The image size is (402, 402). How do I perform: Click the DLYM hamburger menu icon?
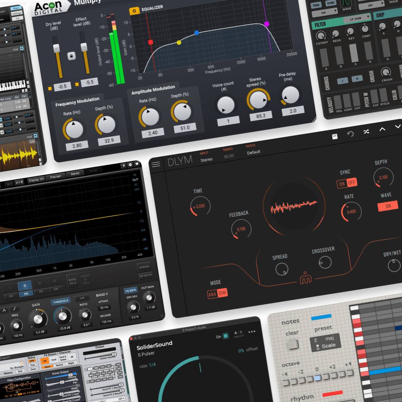tap(156, 164)
